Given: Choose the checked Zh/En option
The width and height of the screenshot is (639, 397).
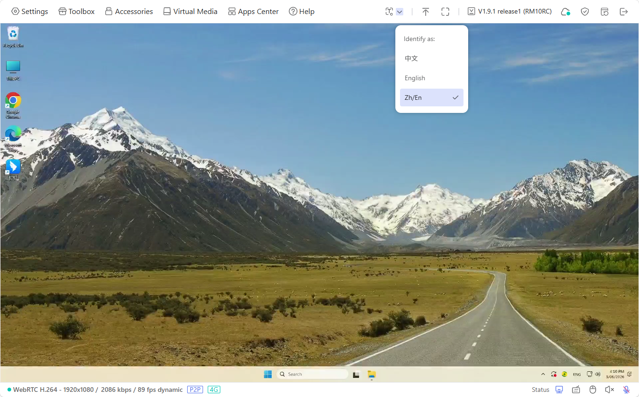Looking at the screenshot, I should click(x=432, y=98).
